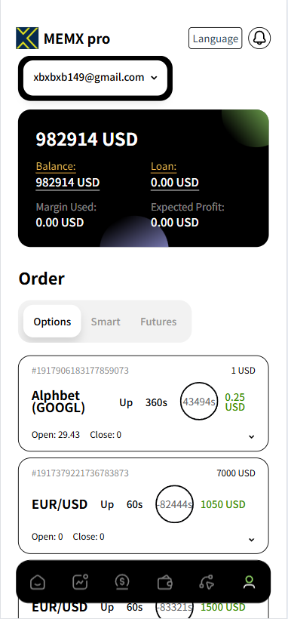Open the Loan 0.00 USD link
The image size is (288, 619).
pos(175,183)
